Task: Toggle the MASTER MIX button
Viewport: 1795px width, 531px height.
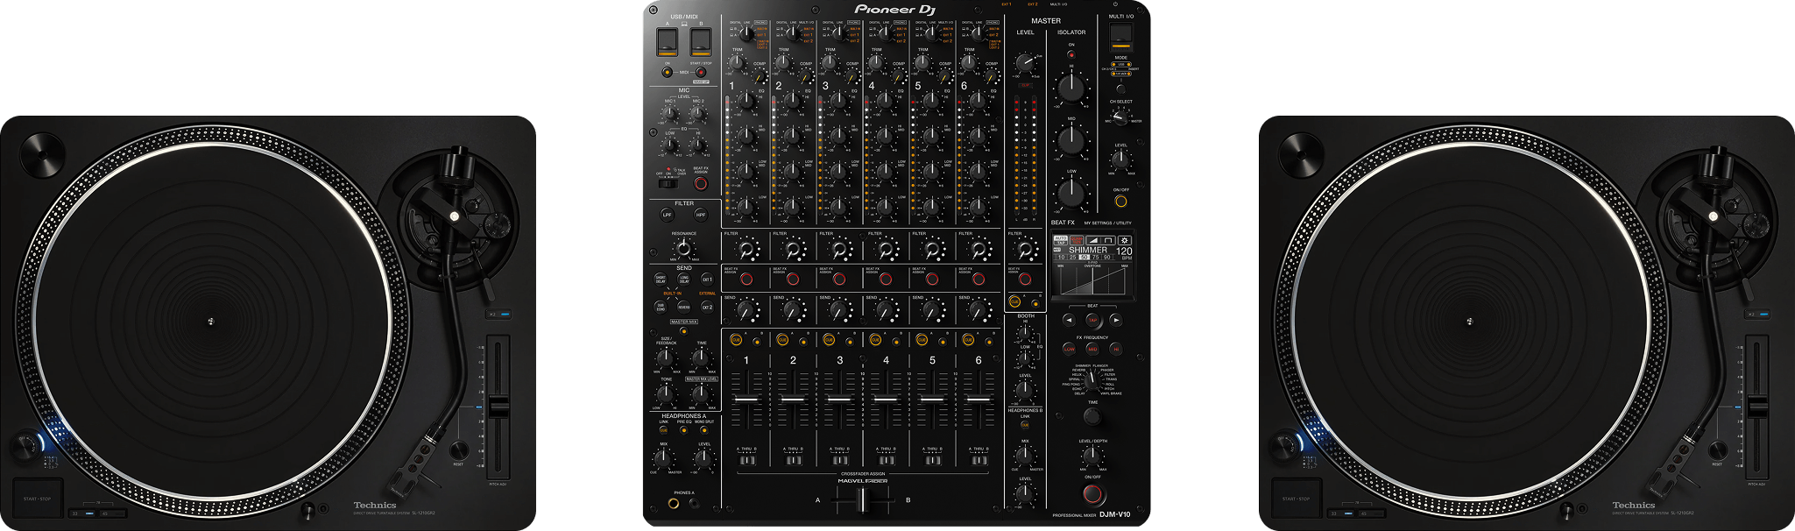Action: point(684,330)
